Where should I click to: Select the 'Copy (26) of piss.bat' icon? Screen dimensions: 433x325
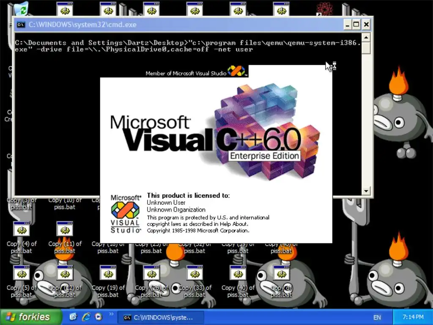click(x=151, y=281)
